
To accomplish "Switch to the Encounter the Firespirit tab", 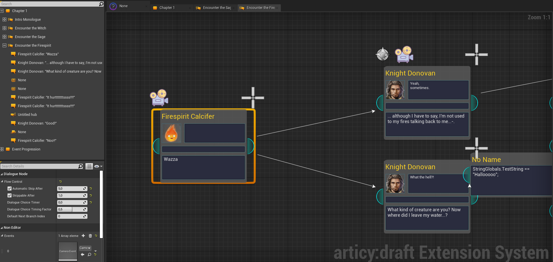I will point(259,8).
